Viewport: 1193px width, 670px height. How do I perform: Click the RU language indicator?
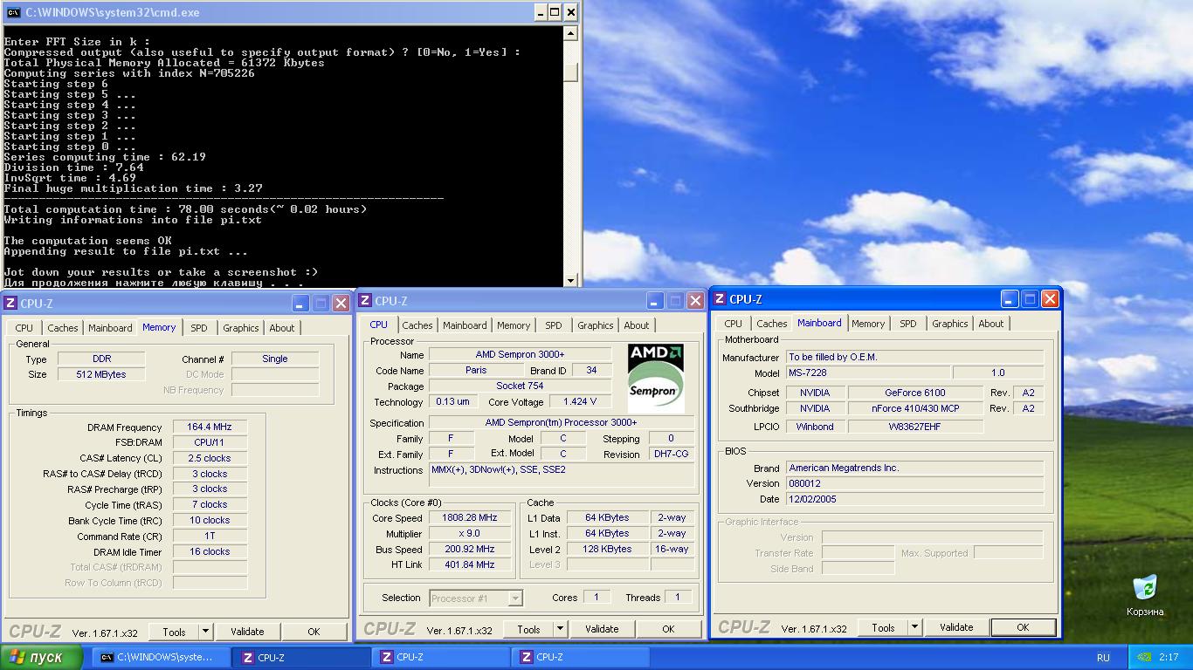(1103, 658)
